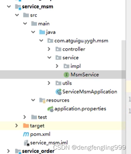
Task: Select the main folder label
Action: coord(44,24)
